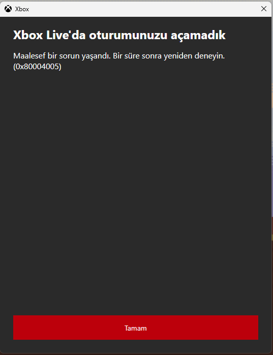This screenshot has width=273, height=355.
Task: Click the "Xbox" window title label
Action: [x=22, y=9]
